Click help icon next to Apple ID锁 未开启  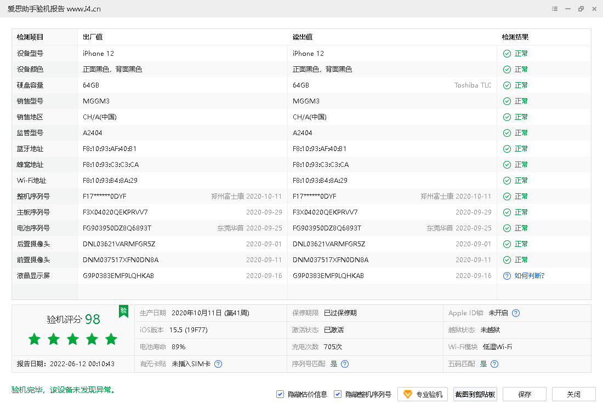point(516,313)
